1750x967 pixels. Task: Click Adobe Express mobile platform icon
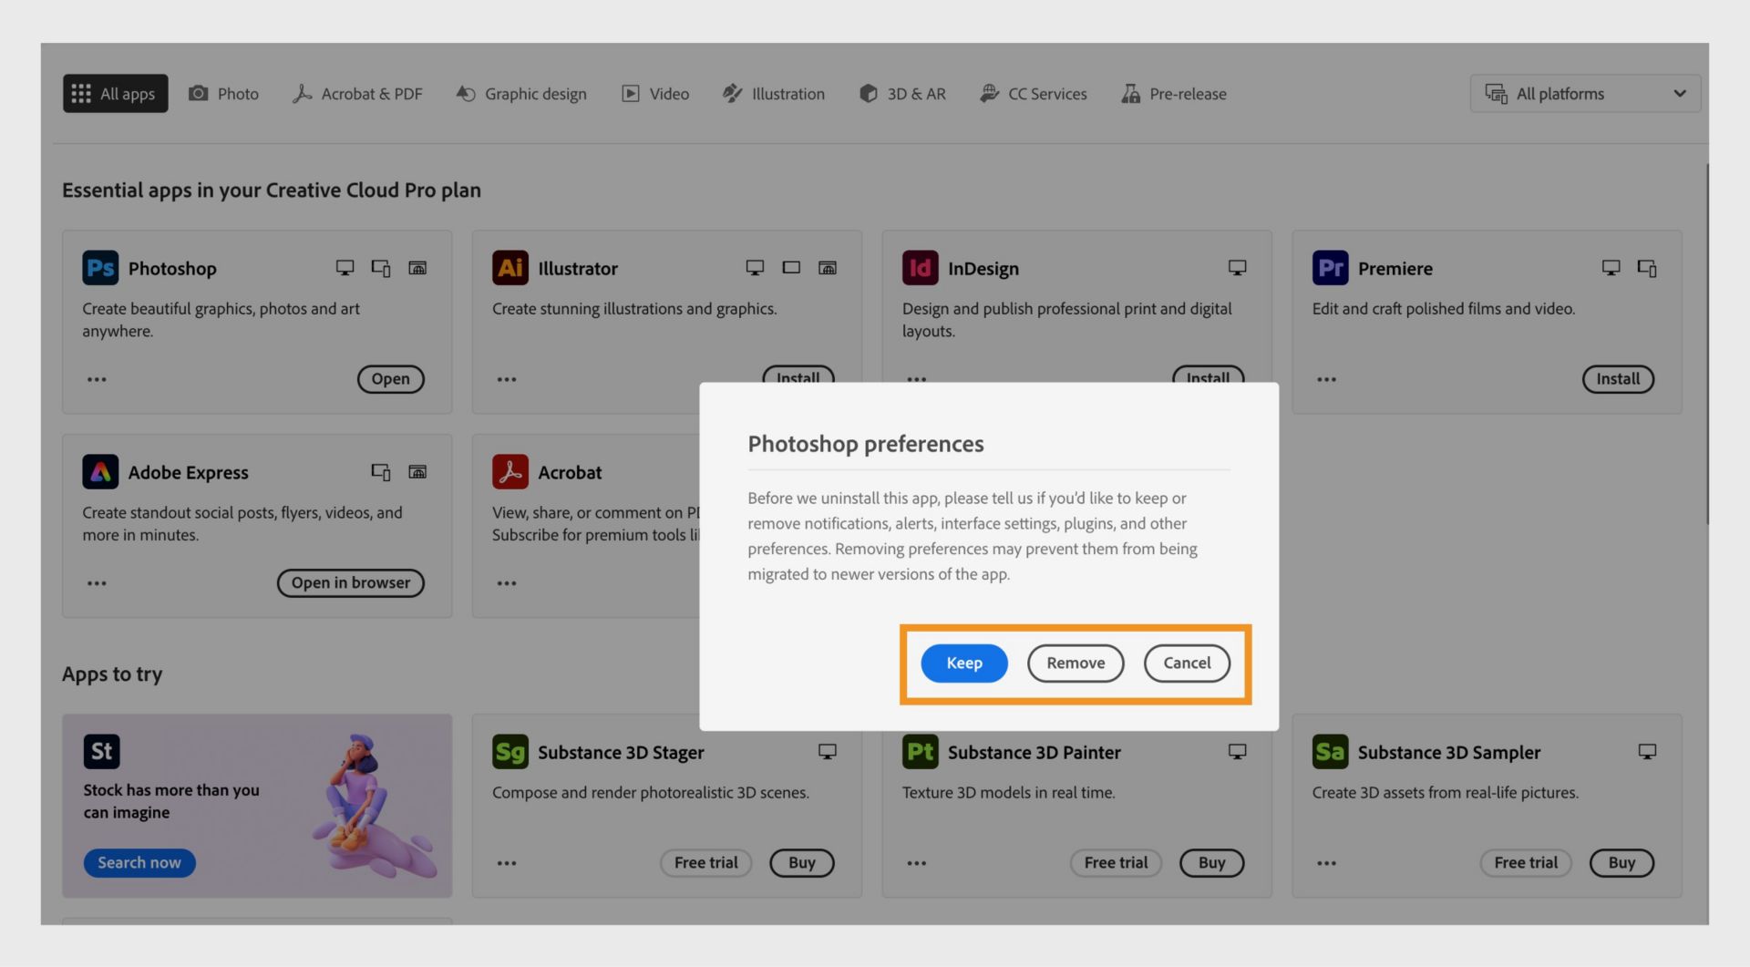381,472
